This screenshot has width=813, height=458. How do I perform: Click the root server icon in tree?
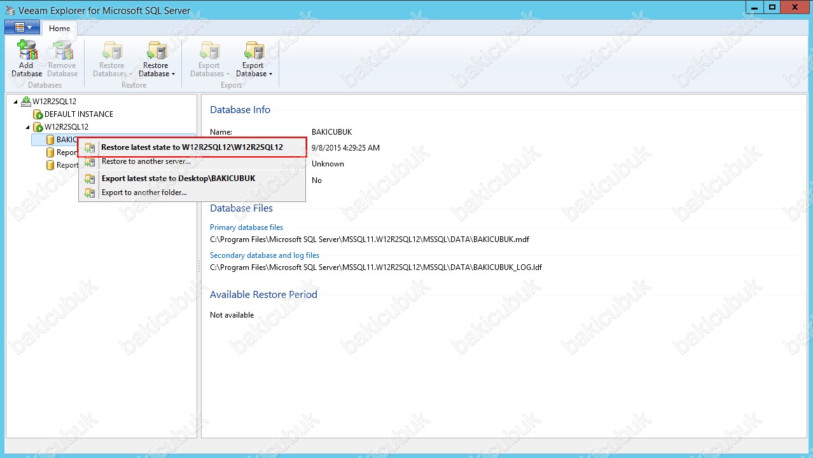pos(25,101)
